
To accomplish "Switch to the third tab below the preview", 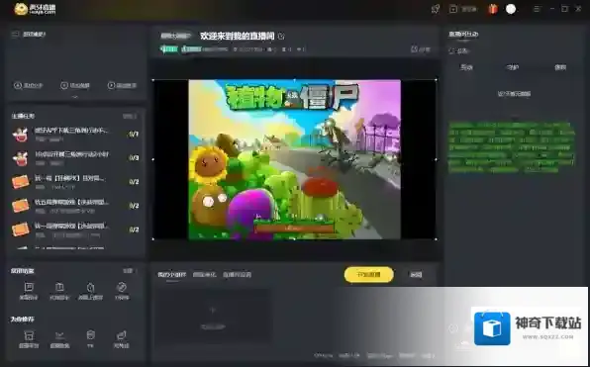I will click(237, 274).
